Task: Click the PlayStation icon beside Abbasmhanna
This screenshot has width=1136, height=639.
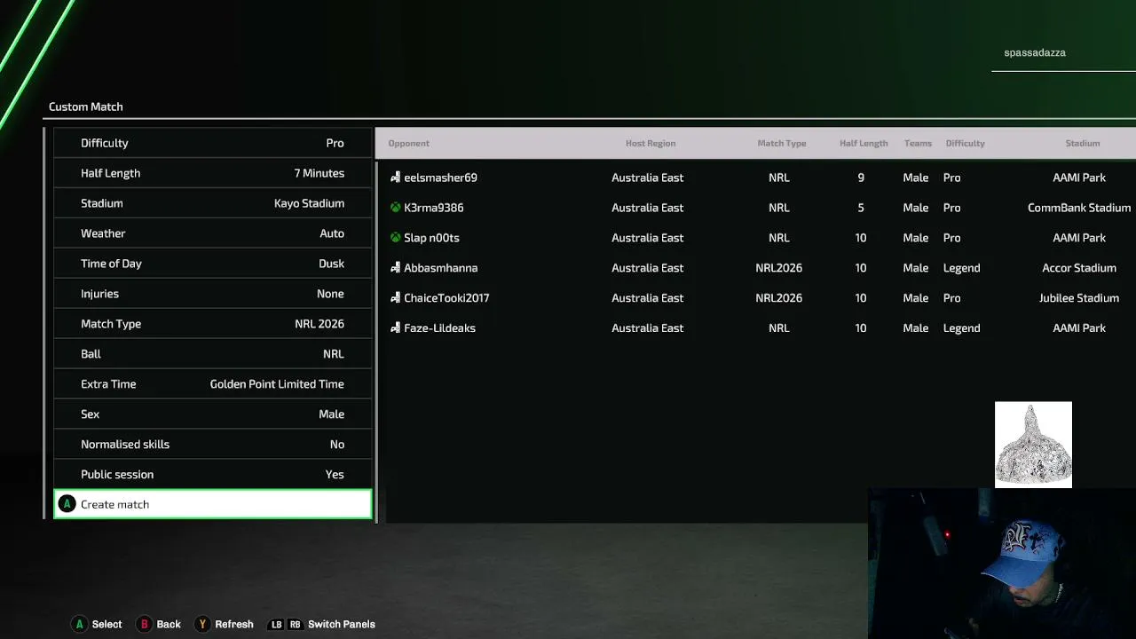Action: tap(396, 268)
